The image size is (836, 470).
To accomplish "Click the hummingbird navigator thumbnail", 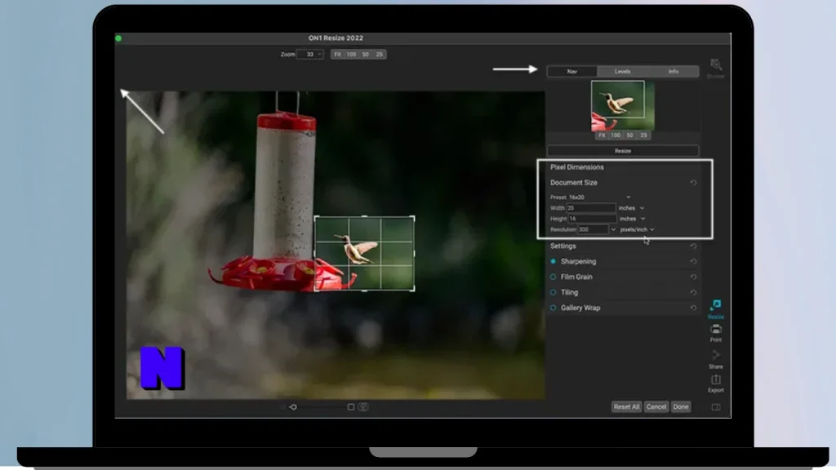I will tap(622, 106).
